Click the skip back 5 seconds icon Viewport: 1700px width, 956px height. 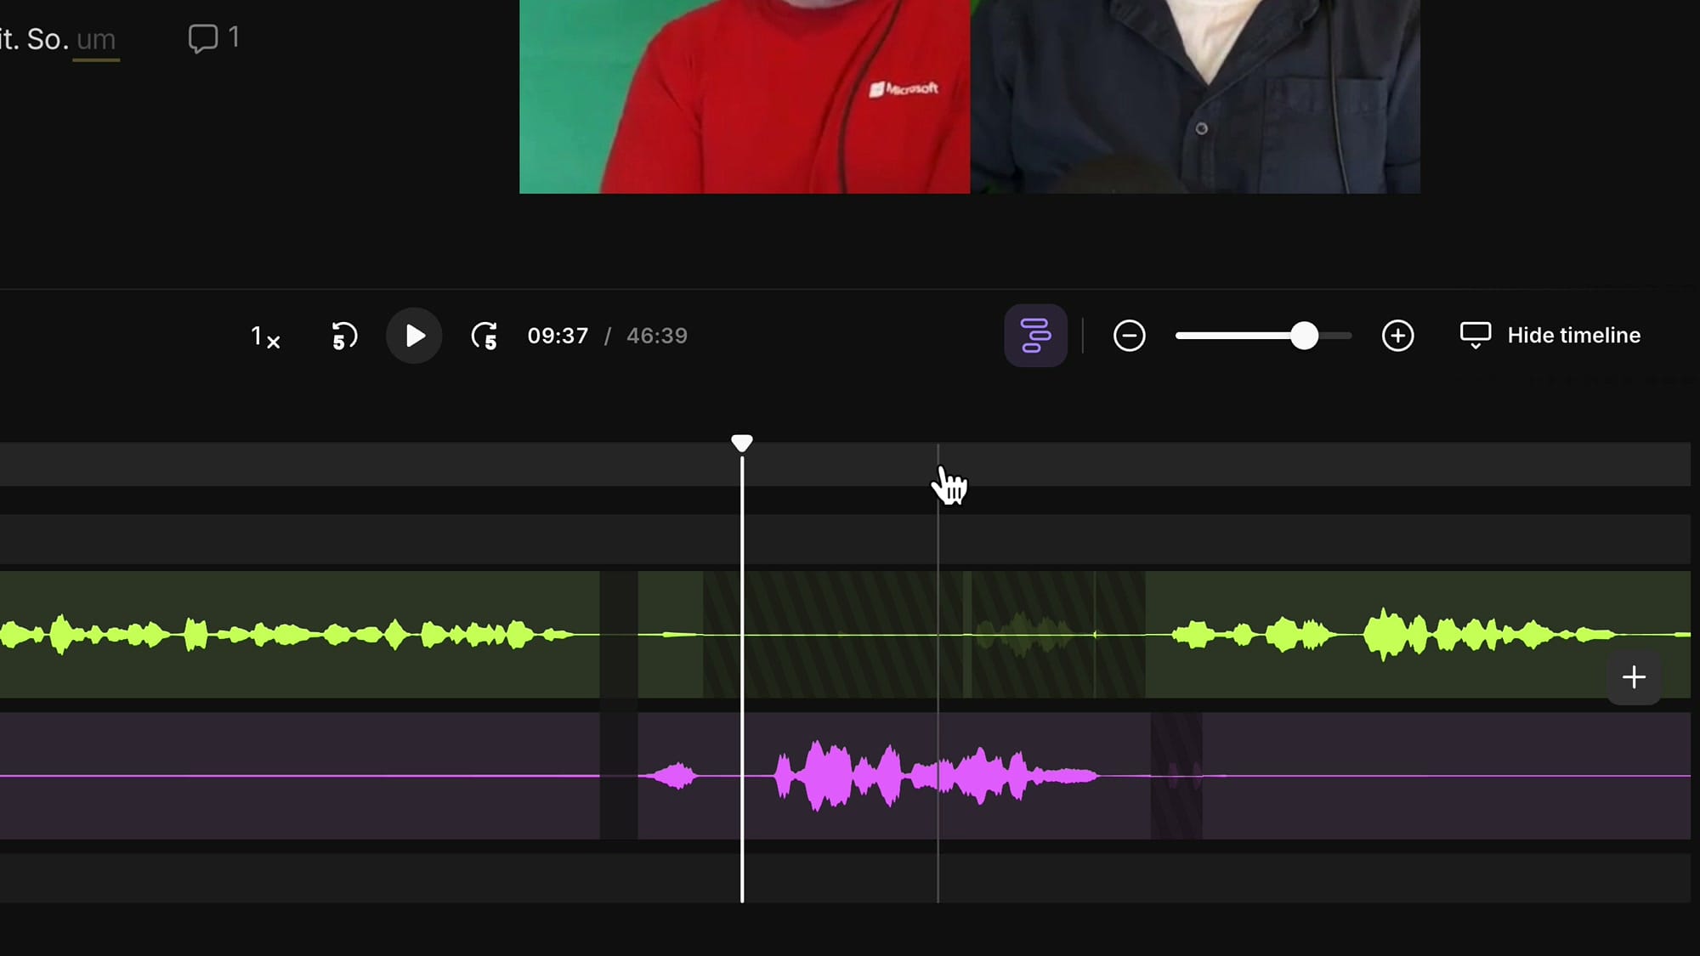(343, 336)
